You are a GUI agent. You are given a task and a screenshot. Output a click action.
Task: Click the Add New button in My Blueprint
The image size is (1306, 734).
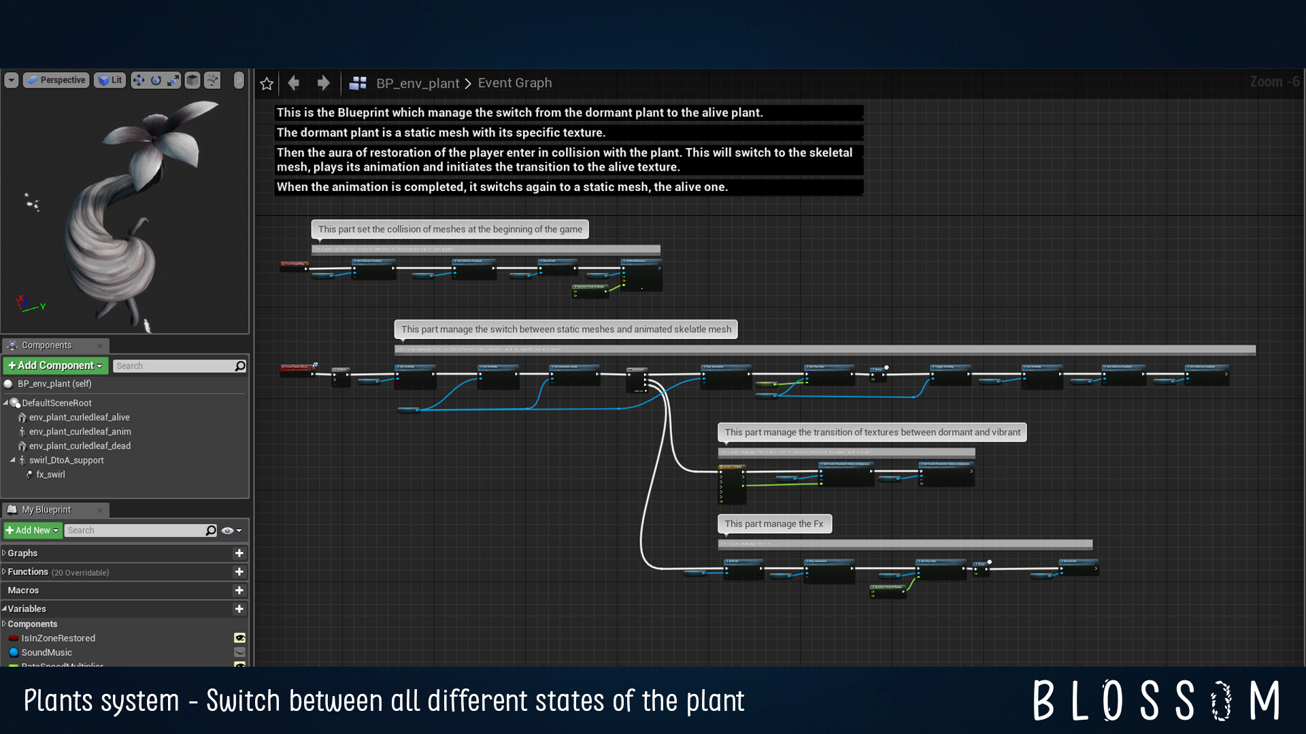[x=32, y=530]
